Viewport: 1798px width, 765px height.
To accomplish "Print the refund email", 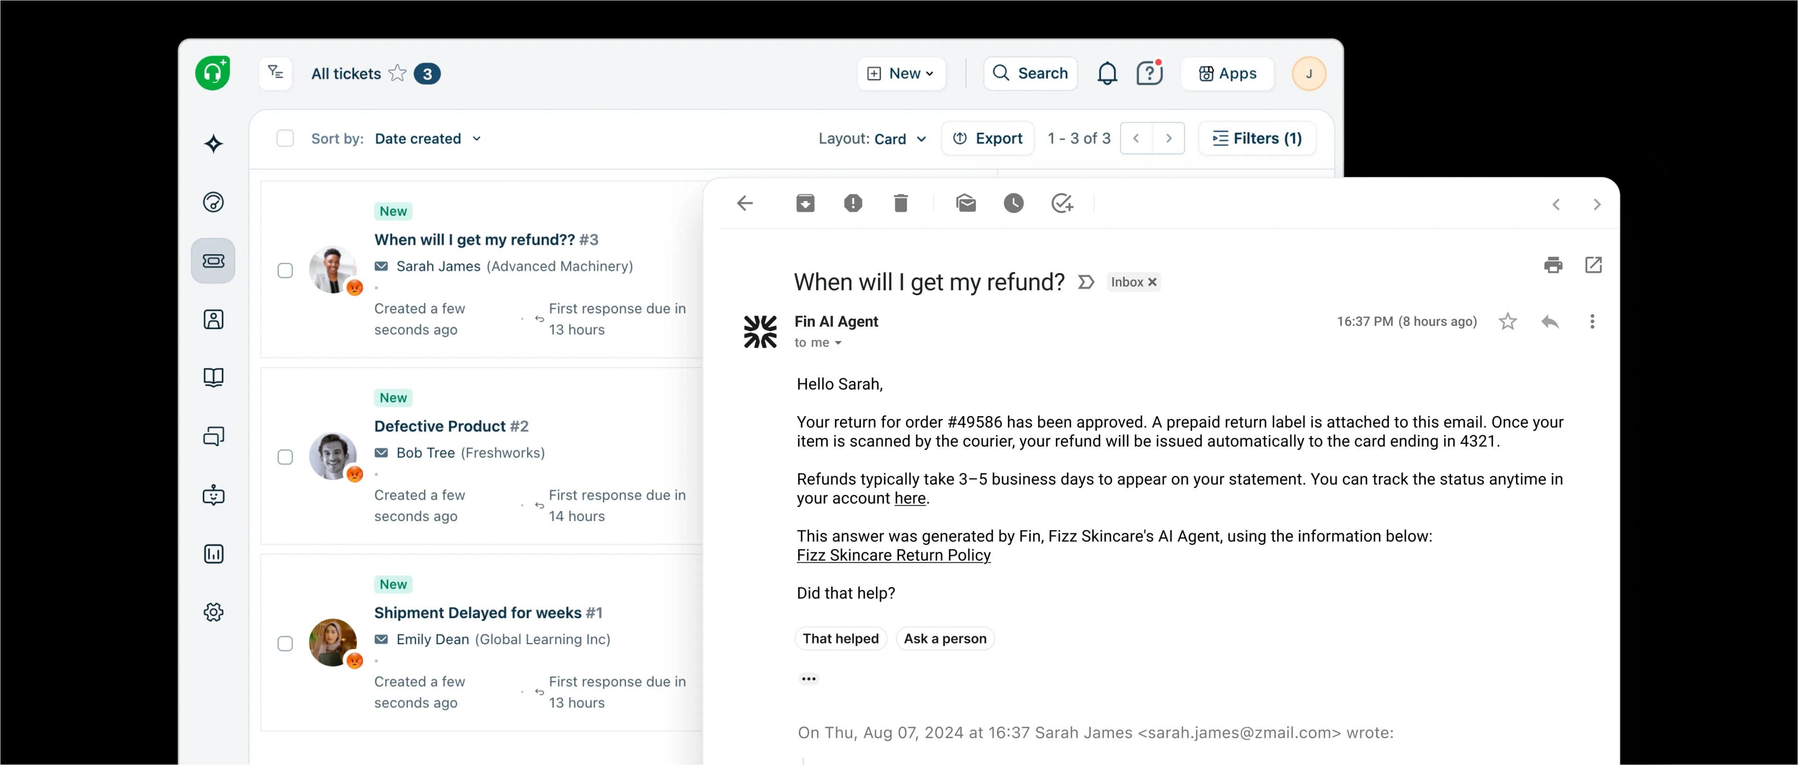I will (1553, 265).
